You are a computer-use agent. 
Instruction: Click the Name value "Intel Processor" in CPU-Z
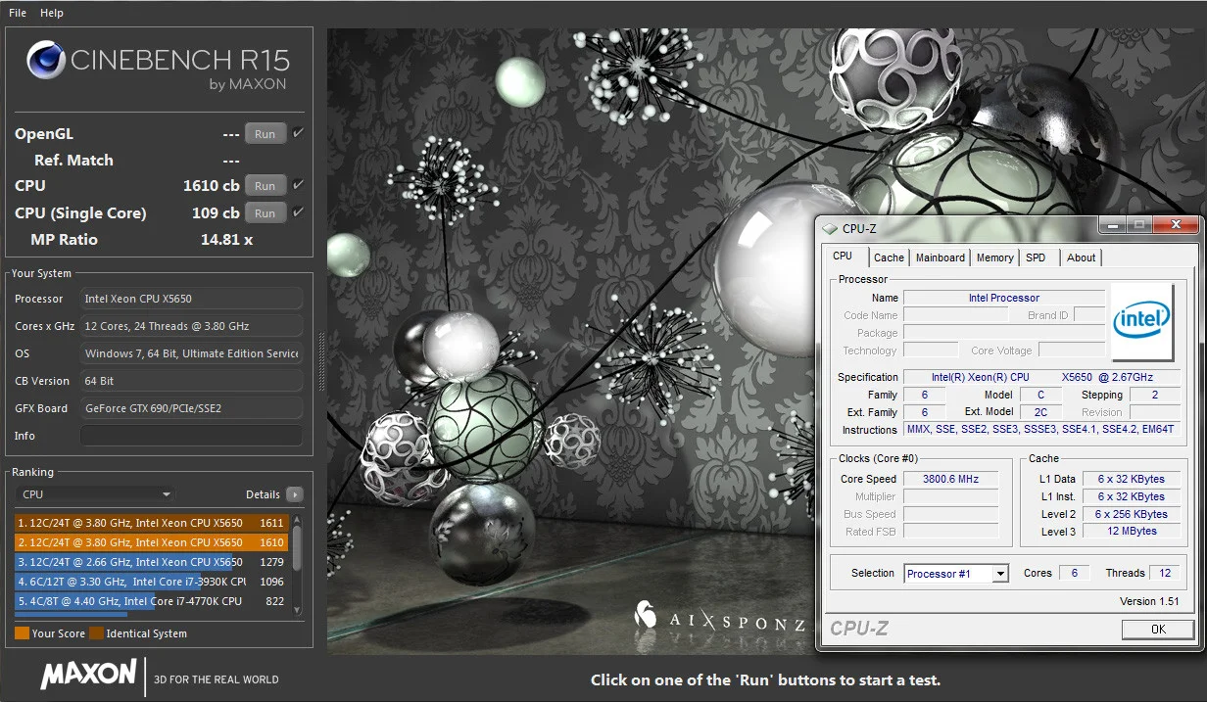click(1004, 298)
